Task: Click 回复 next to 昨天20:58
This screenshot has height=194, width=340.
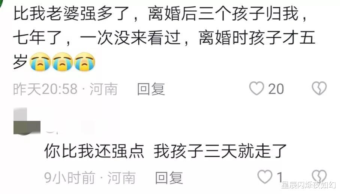Action: click(x=151, y=89)
